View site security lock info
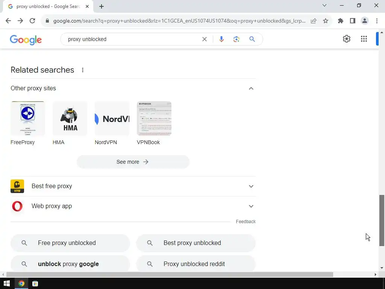Screen dimensions: 385x289 (x=47, y=21)
